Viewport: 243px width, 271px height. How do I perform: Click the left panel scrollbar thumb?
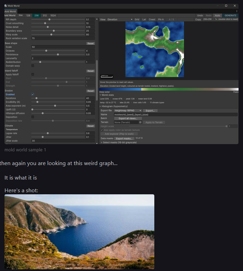click(x=97, y=80)
